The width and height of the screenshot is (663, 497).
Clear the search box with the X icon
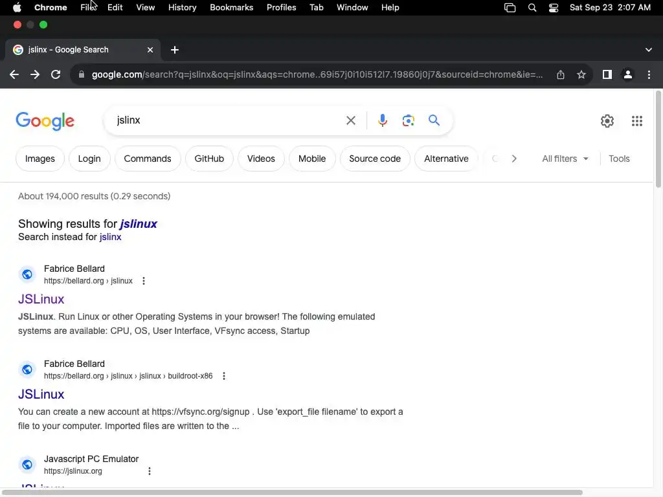tap(351, 120)
